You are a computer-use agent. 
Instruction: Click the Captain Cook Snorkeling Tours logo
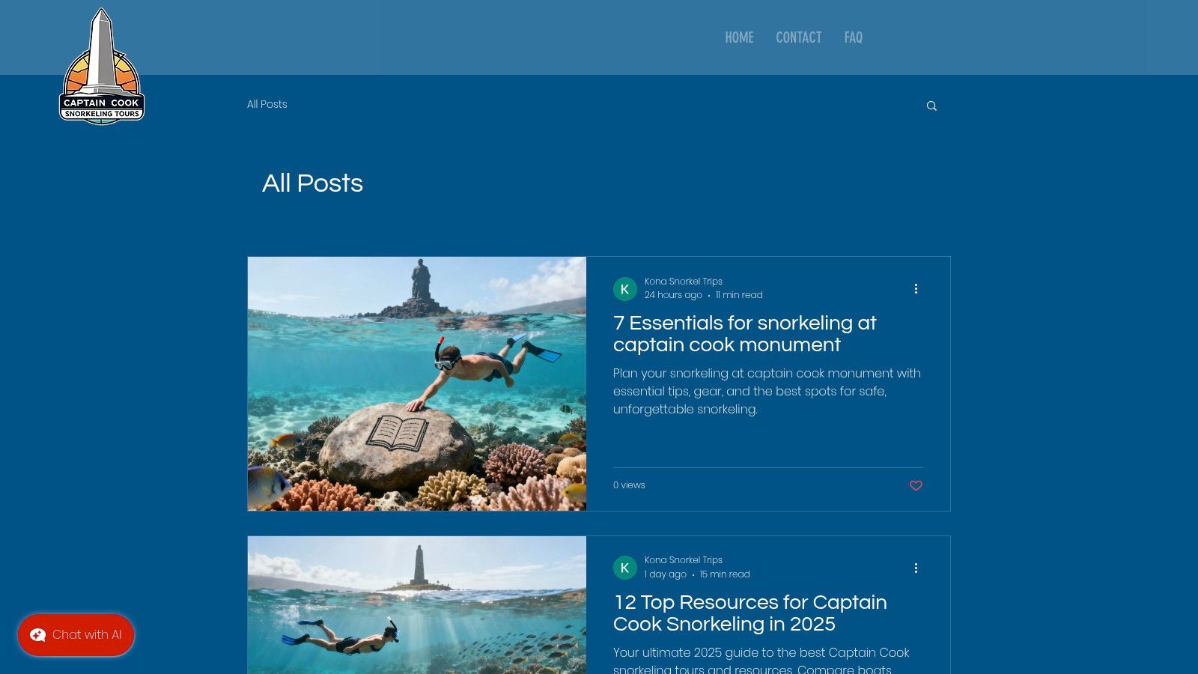point(102,67)
